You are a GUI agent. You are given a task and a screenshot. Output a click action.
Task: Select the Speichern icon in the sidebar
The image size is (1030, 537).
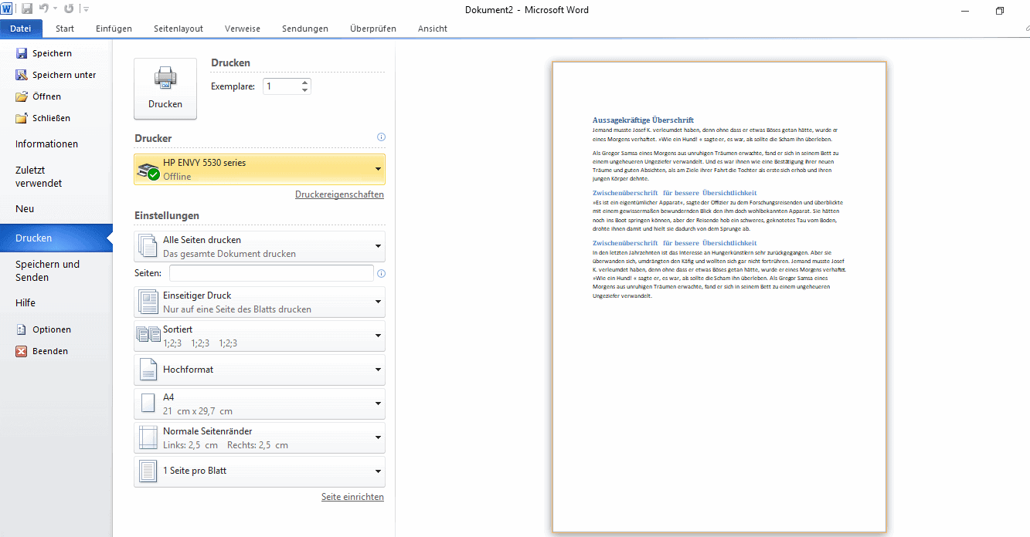(x=22, y=52)
